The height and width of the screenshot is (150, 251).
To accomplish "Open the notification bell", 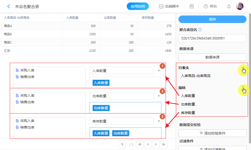I will point(229,6).
